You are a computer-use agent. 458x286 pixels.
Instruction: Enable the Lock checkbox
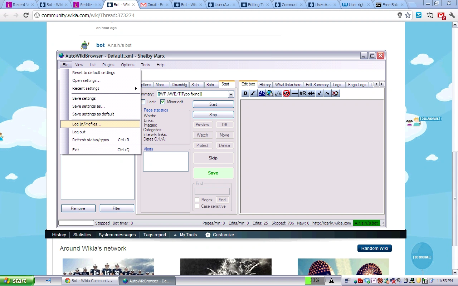click(x=143, y=102)
